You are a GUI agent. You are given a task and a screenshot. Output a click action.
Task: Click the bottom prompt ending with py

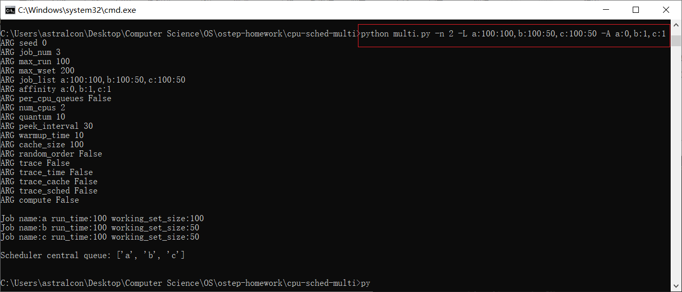point(185,283)
